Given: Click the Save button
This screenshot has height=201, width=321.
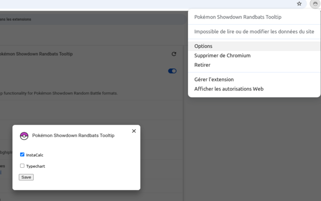Looking at the screenshot, I should pyautogui.click(x=26, y=177).
